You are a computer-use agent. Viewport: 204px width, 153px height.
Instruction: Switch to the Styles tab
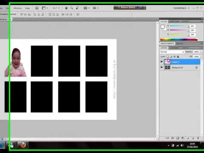coord(185,21)
